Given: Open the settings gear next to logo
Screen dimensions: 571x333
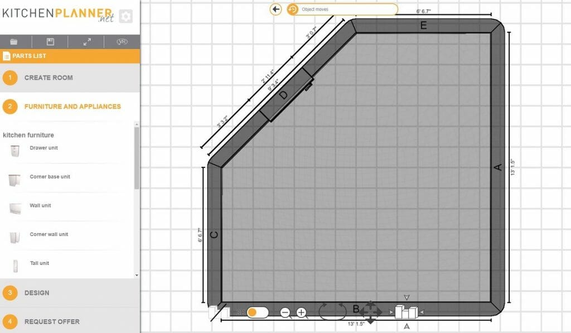Looking at the screenshot, I should pos(125,16).
